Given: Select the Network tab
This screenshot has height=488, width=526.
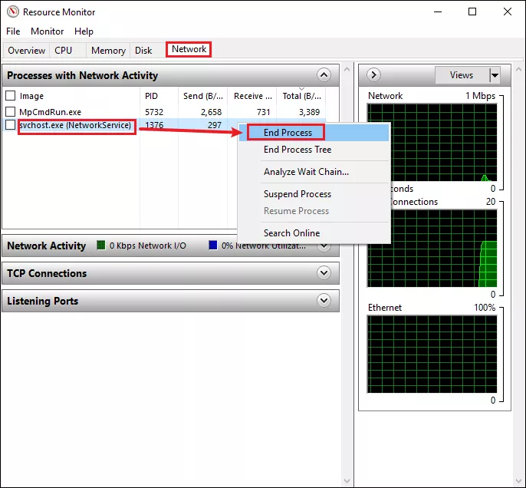Looking at the screenshot, I should click(x=189, y=49).
